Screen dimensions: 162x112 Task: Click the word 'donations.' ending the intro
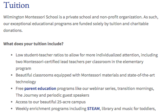13,30
